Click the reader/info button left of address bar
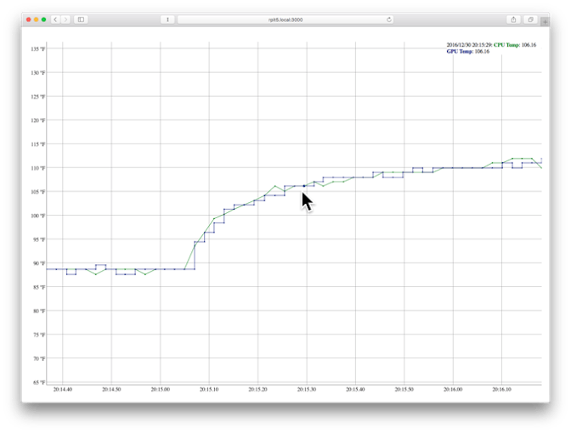The height and width of the screenshot is (433, 571). [167, 20]
